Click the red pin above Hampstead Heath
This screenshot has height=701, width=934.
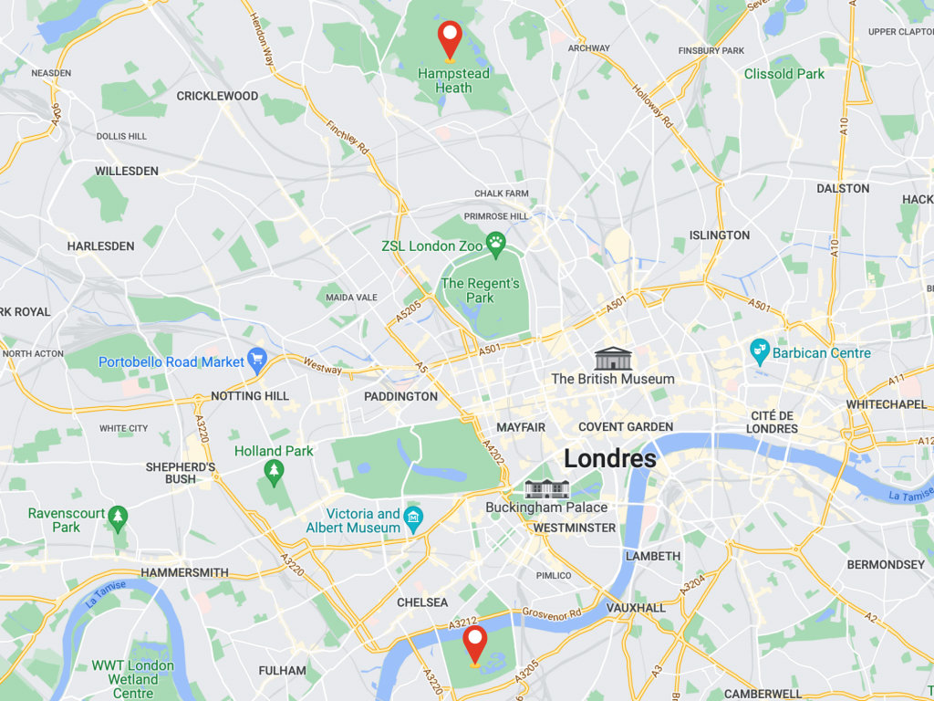450,40
